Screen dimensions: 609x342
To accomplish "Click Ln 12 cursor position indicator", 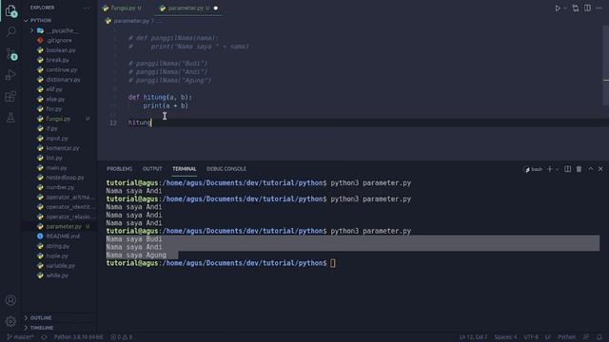I will [473, 337].
